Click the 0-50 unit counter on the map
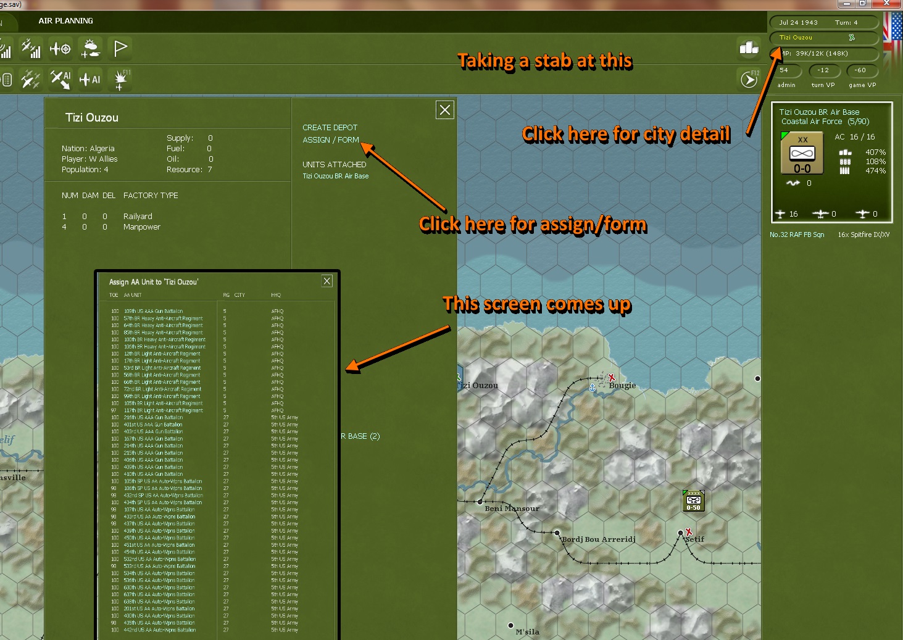Viewport: 903px width, 640px height. (693, 501)
